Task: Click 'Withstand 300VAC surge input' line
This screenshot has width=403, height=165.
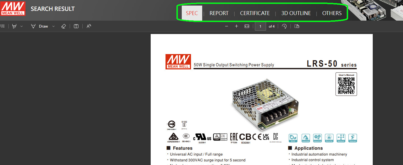Action: tap(208, 160)
